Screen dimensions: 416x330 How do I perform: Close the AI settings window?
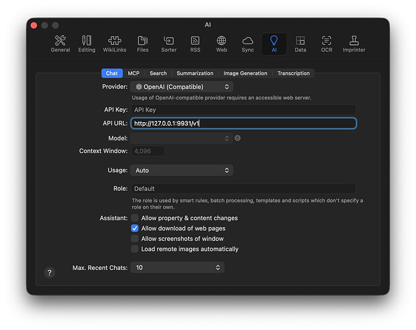tap(34, 25)
